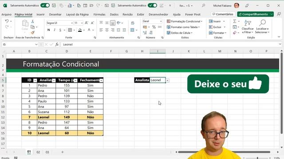The height and width of the screenshot is (159, 284).
Task: Open the Desenvolvedor tab
Action: click(158, 14)
